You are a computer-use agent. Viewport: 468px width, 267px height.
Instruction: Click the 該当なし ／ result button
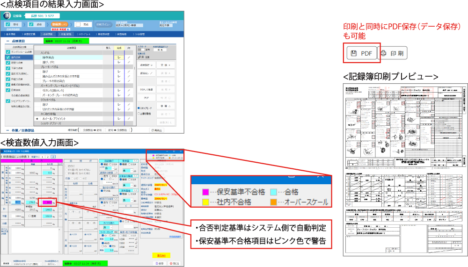(x=146, y=73)
